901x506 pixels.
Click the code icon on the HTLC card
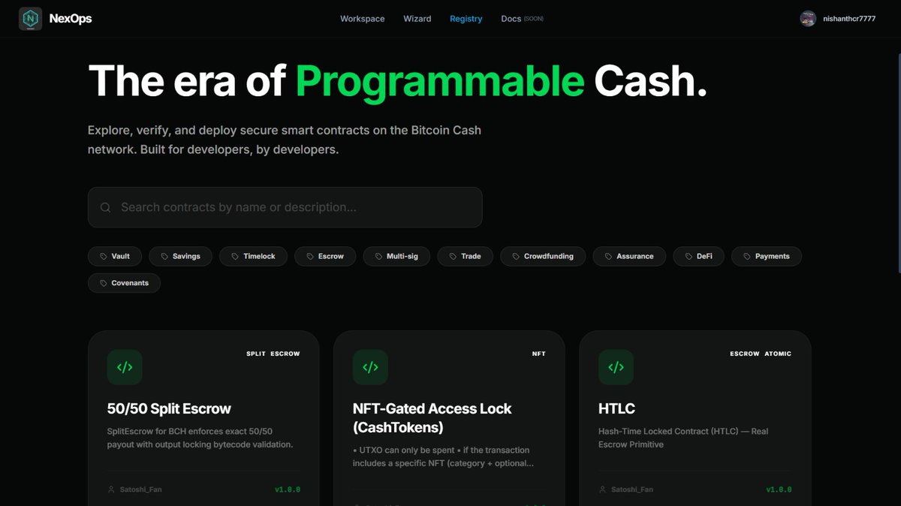[x=616, y=367]
